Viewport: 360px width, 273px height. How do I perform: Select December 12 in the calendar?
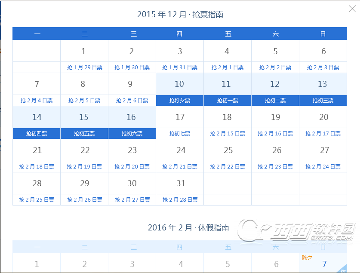(275, 84)
